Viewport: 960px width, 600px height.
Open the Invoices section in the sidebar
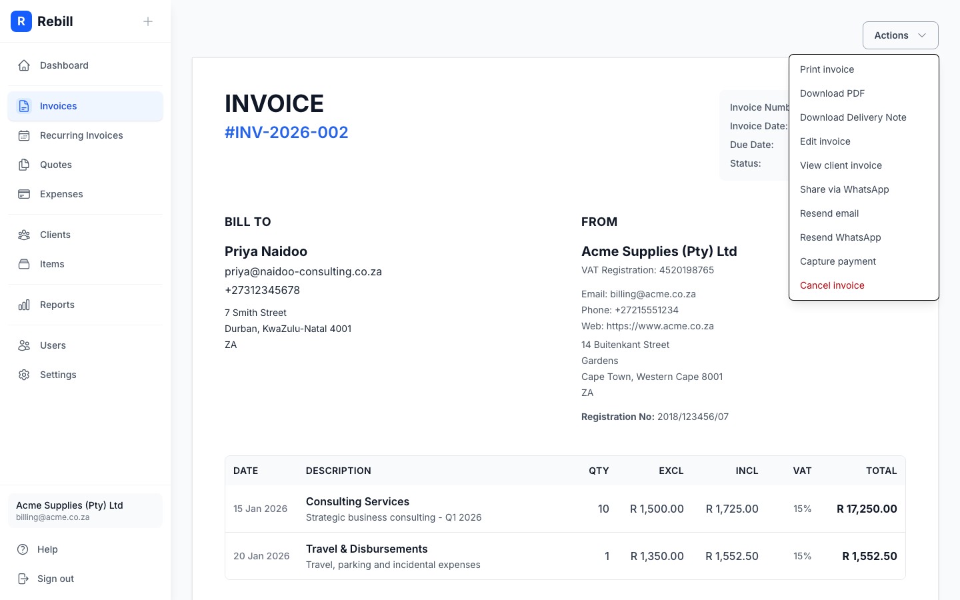[x=58, y=106]
